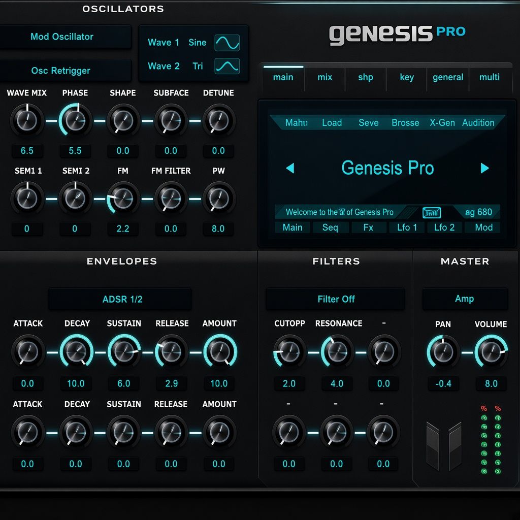Image resolution: width=520 pixels, height=520 pixels.
Task: Go to next preset with right arrow
Action: (x=484, y=168)
